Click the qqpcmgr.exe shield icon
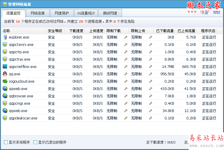This screenshot has height=150, width=224. (5, 103)
